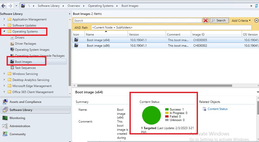This screenshot has height=142, width=259.
Task: Open the Microsoft Edge Management folder icon
Action: (x=9, y=86)
